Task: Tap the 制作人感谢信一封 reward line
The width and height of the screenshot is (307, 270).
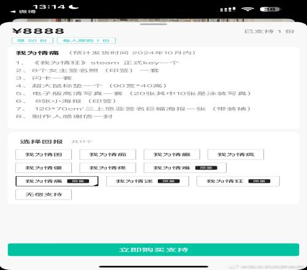Action: click(x=64, y=117)
